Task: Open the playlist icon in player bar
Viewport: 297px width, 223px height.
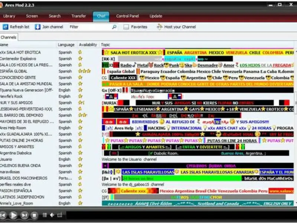Action: 45,215
